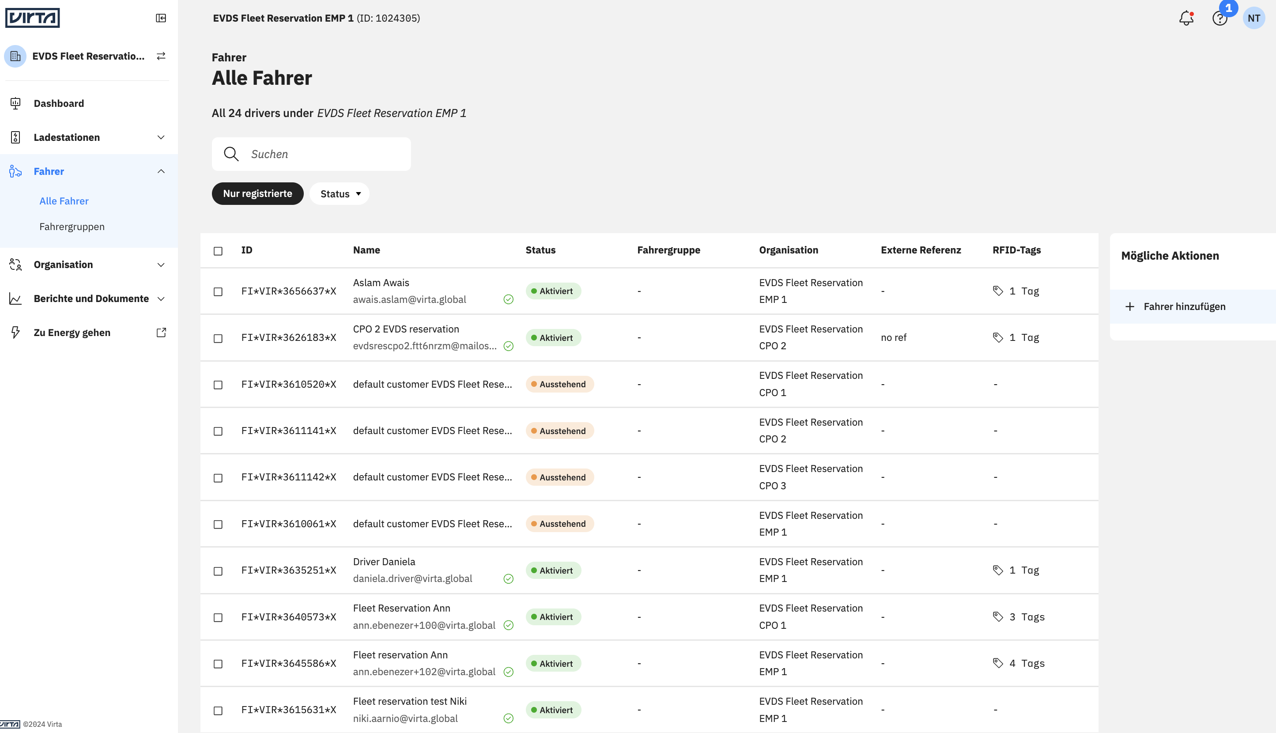Open notifications bell
The image size is (1276, 733).
(1186, 18)
